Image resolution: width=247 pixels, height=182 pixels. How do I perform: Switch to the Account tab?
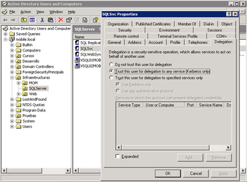point(156,42)
